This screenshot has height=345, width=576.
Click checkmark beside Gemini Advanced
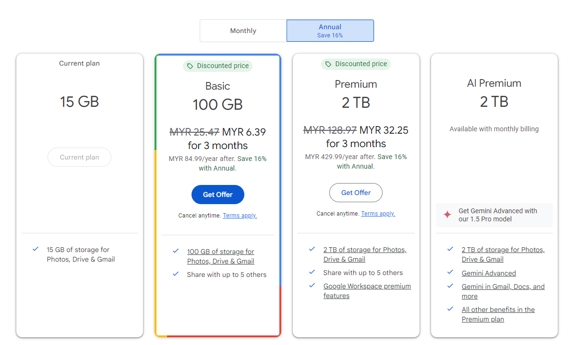[450, 272]
